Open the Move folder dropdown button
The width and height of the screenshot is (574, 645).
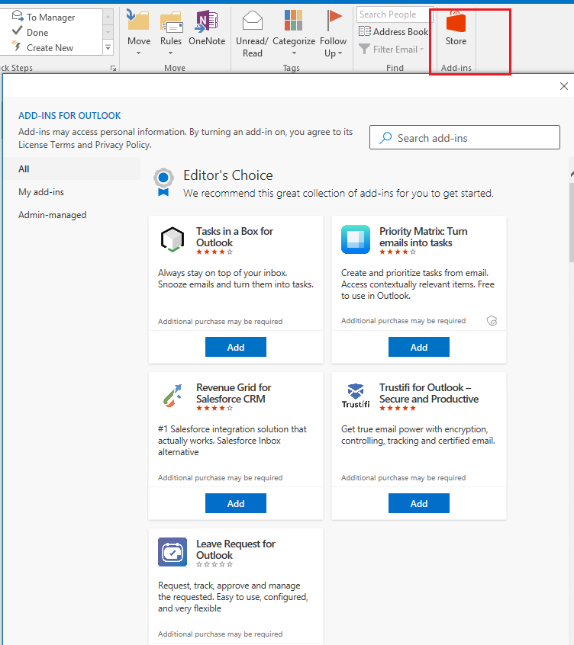(x=139, y=33)
